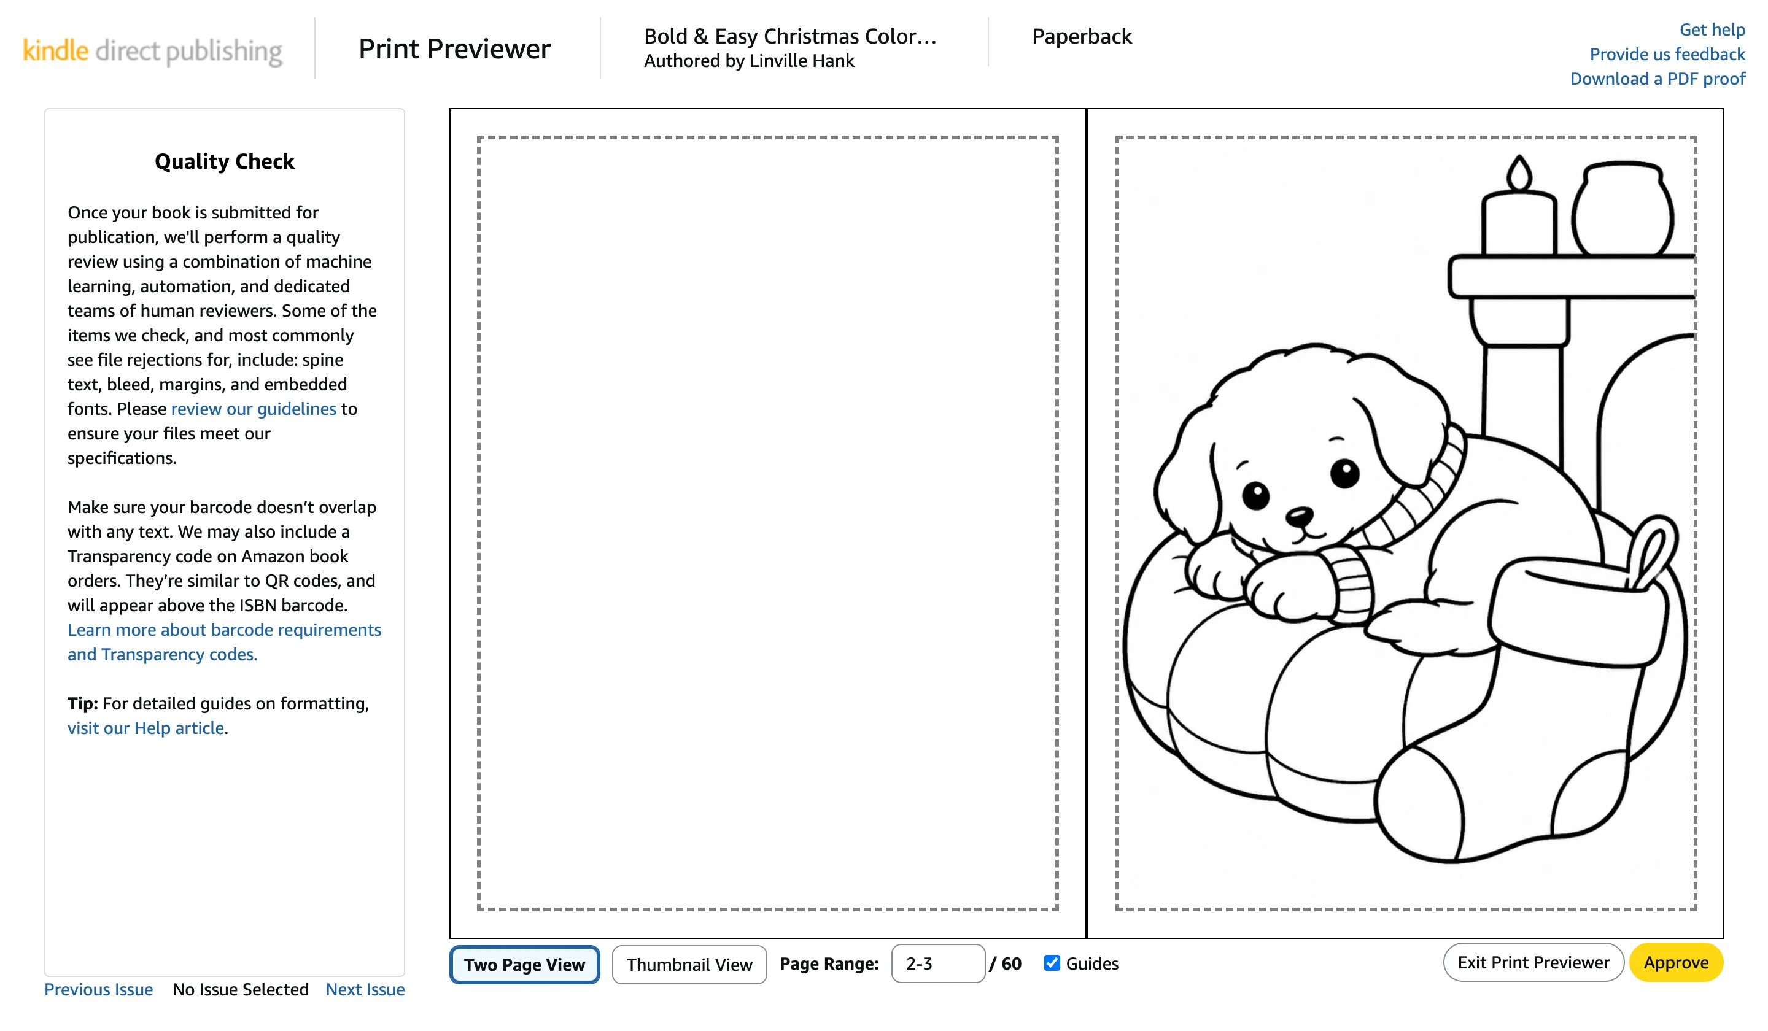Click the blank left page preview
The image size is (1768, 1031).
[767, 523]
